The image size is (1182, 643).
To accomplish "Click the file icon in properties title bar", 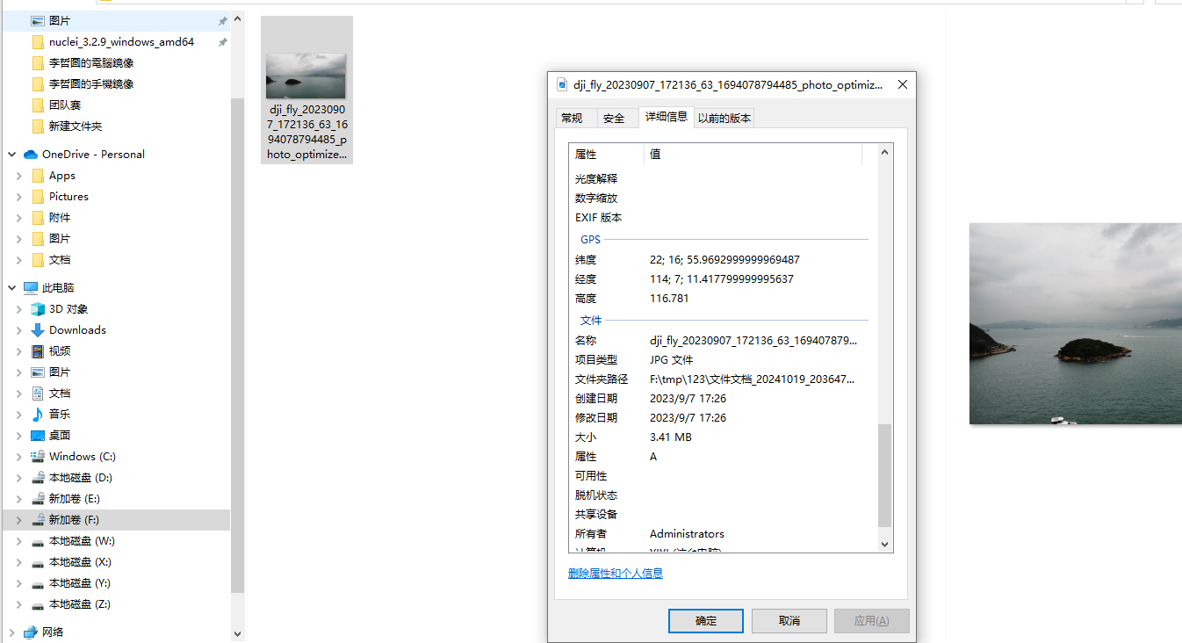I will (x=562, y=85).
